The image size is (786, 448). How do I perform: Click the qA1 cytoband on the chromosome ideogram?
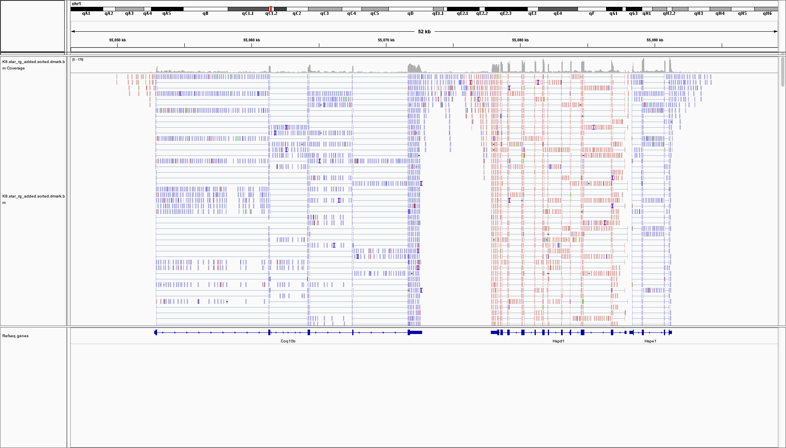pyautogui.click(x=87, y=9)
